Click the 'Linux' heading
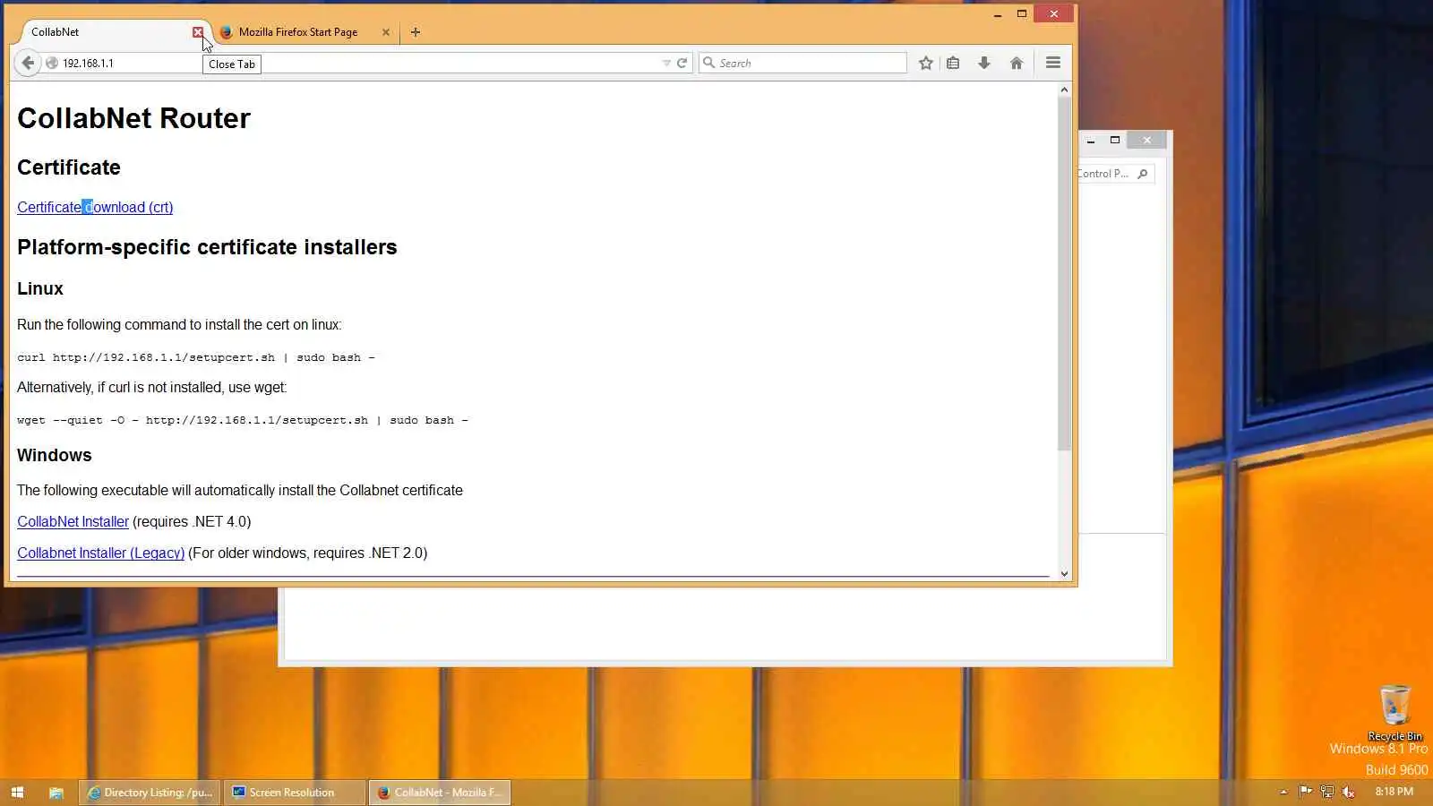The image size is (1433, 806). coord(40,288)
